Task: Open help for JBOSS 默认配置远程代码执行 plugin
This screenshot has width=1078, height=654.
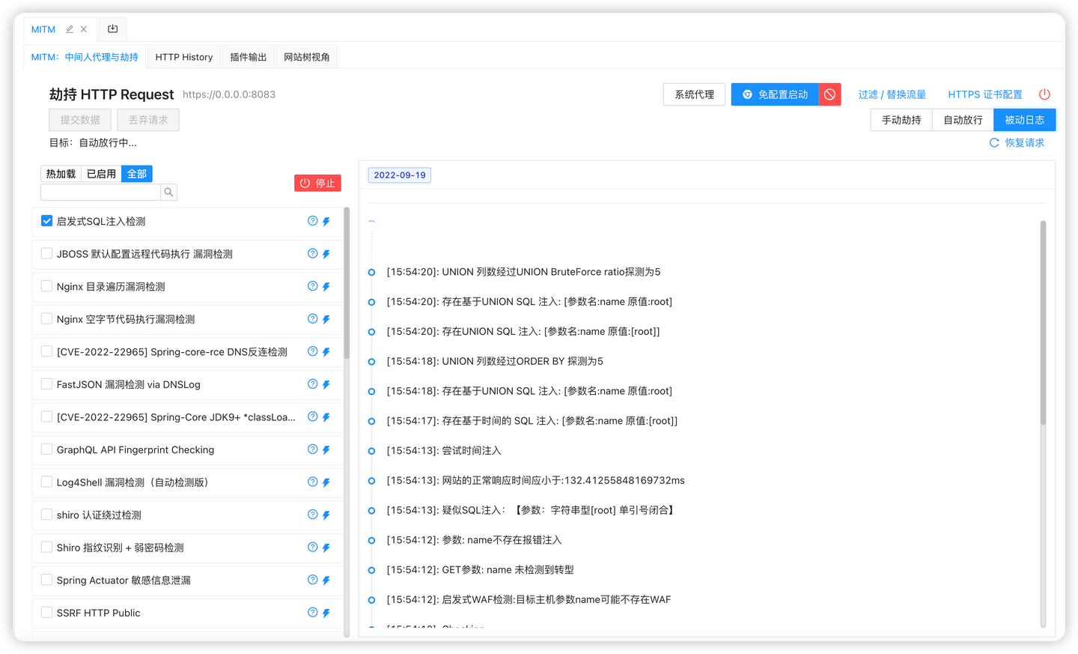Action: coord(313,253)
